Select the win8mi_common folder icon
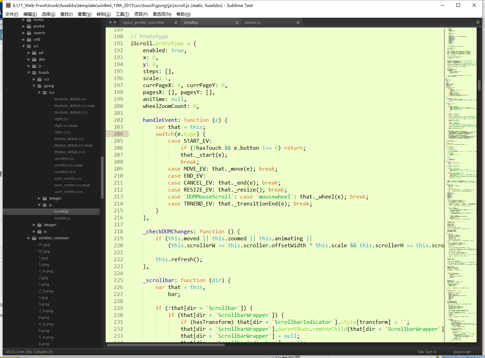Viewport: 485px width, 358px height. pos(34,238)
